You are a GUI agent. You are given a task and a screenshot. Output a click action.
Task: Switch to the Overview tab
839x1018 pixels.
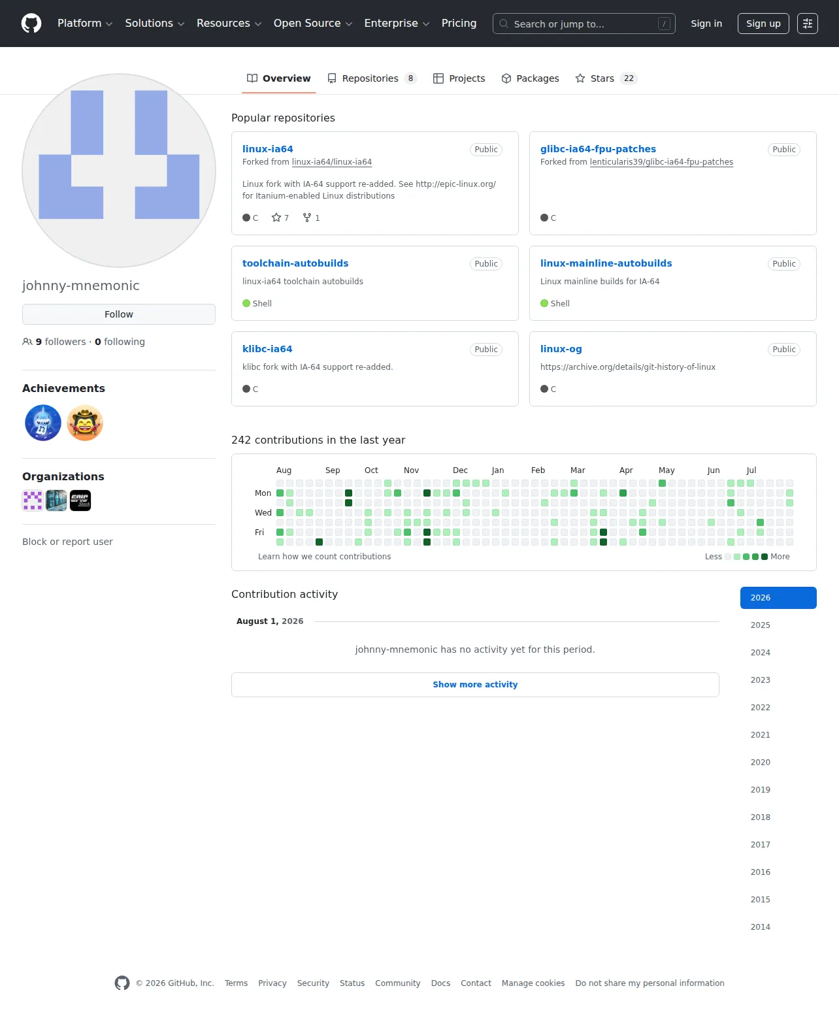(x=279, y=78)
